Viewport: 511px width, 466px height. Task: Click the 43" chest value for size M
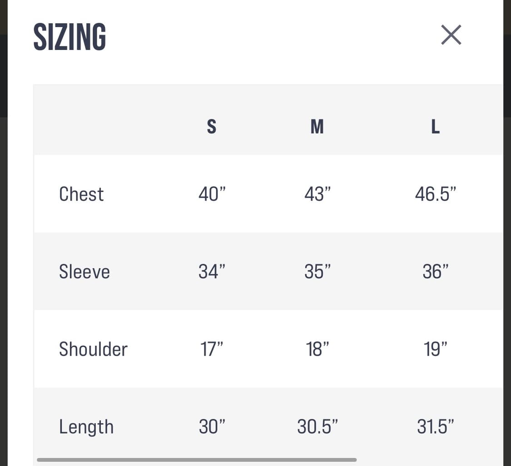pyautogui.click(x=318, y=194)
